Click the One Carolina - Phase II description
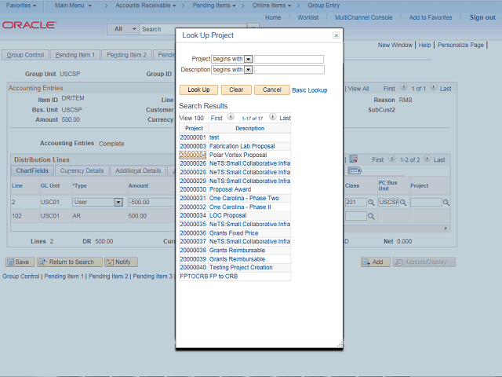 [240, 207]
